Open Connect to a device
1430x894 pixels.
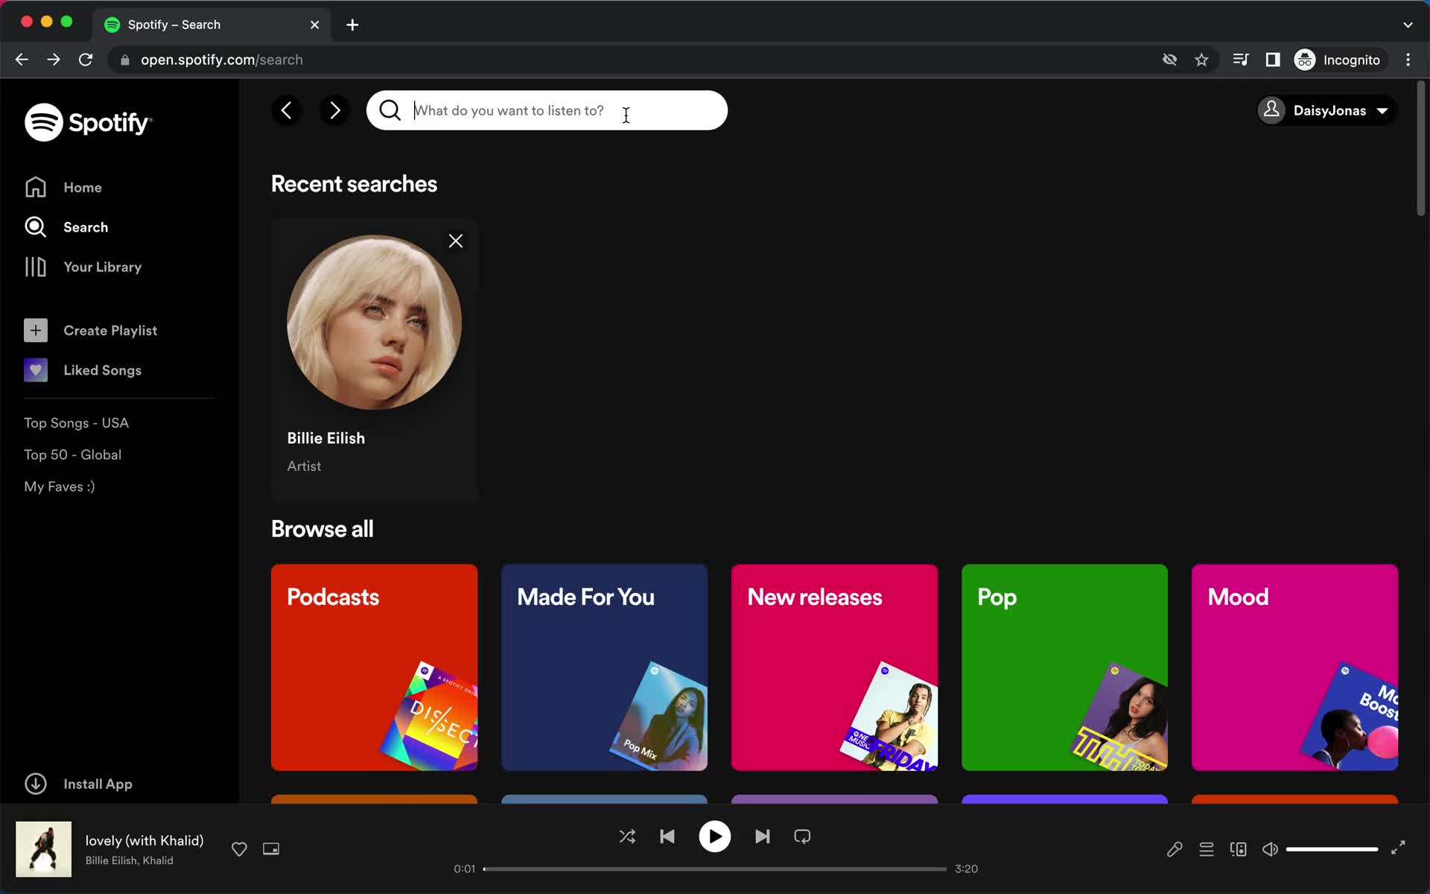tap(1239, 849)
